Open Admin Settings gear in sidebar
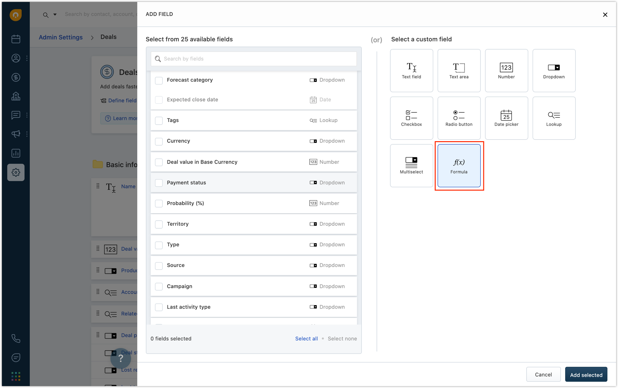The image size is (618, 388). click(16, 172)
